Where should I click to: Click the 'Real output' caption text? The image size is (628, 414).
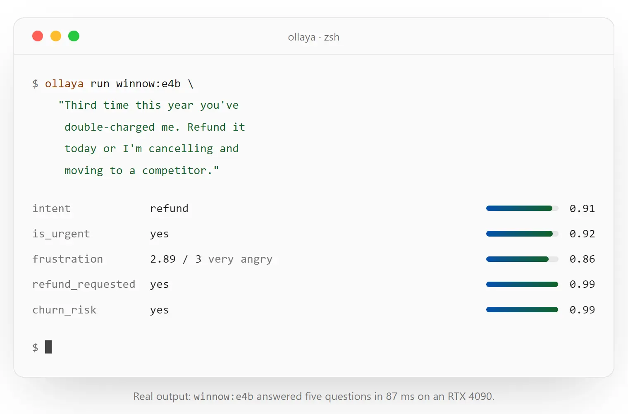tap(314, 396)
